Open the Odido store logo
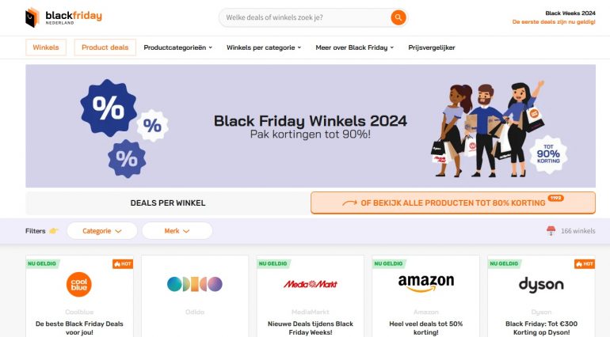Image resolution: width=610 pixels, height=337 pixels. [195, 284]
